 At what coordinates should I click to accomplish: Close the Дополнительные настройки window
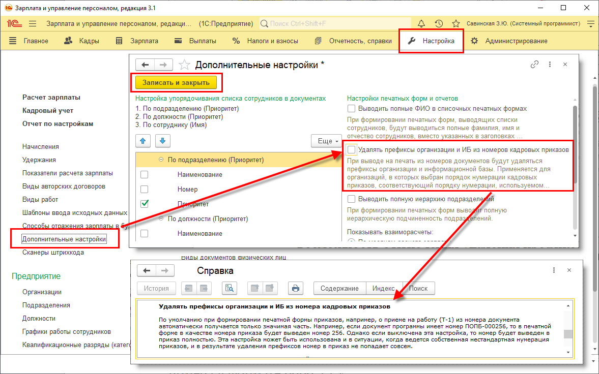[x=565, y=65]
